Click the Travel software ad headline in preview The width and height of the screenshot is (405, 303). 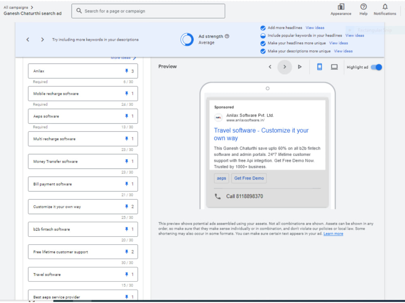pyautogui.click(x=261, y=134)
